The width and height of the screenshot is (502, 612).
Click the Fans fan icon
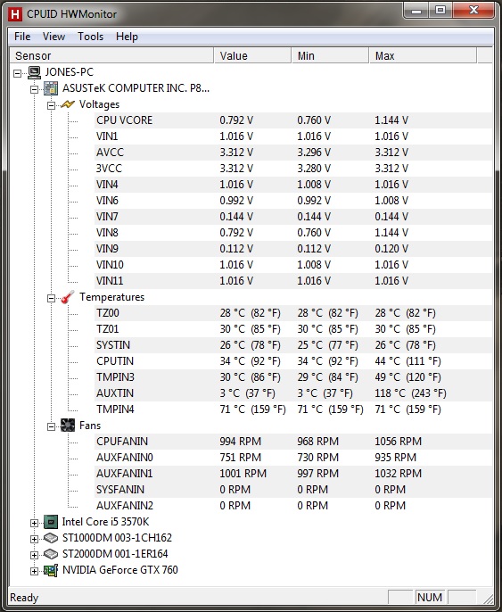tap(68, 426)
